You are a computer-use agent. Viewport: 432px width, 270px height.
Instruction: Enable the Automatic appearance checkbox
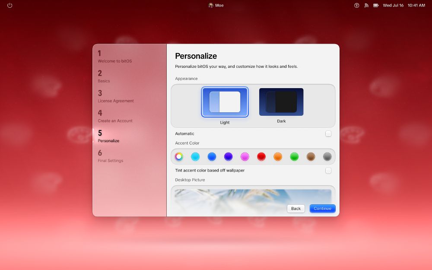point(328,133)
